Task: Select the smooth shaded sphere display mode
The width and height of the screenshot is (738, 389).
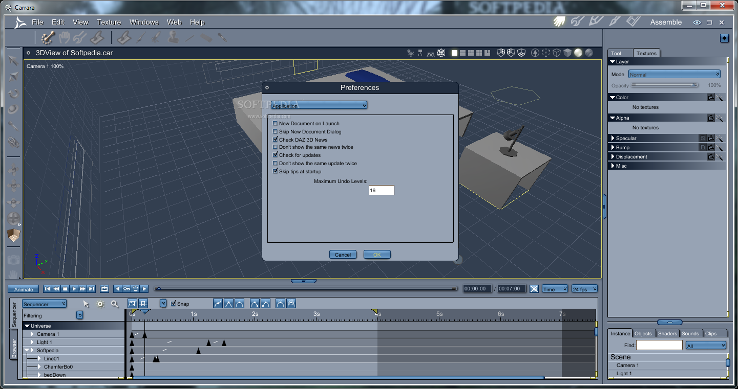Action: [x=578, y=53]
